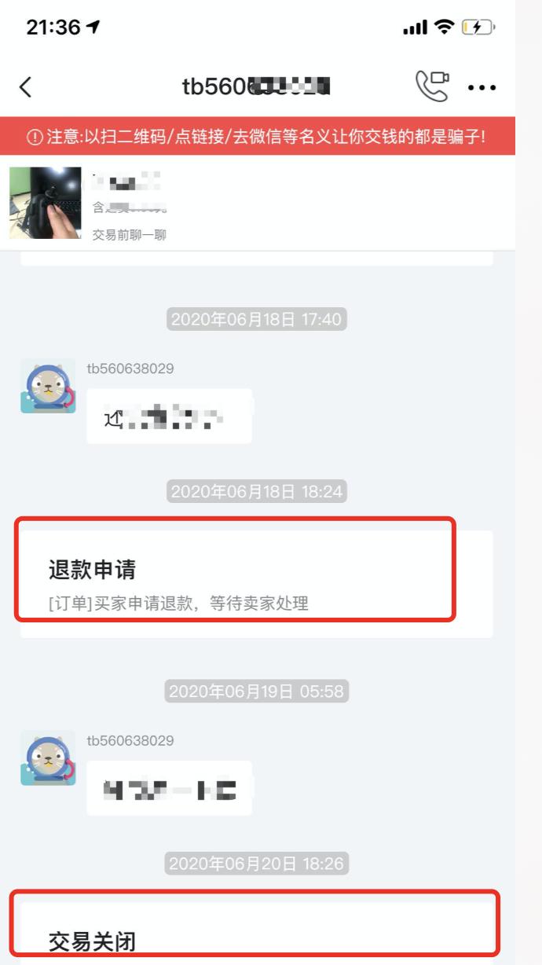Open the second cat avatar of tb560638029
Image resolution: width=542 pixels, height=965 pixels.
click(48, 758)
